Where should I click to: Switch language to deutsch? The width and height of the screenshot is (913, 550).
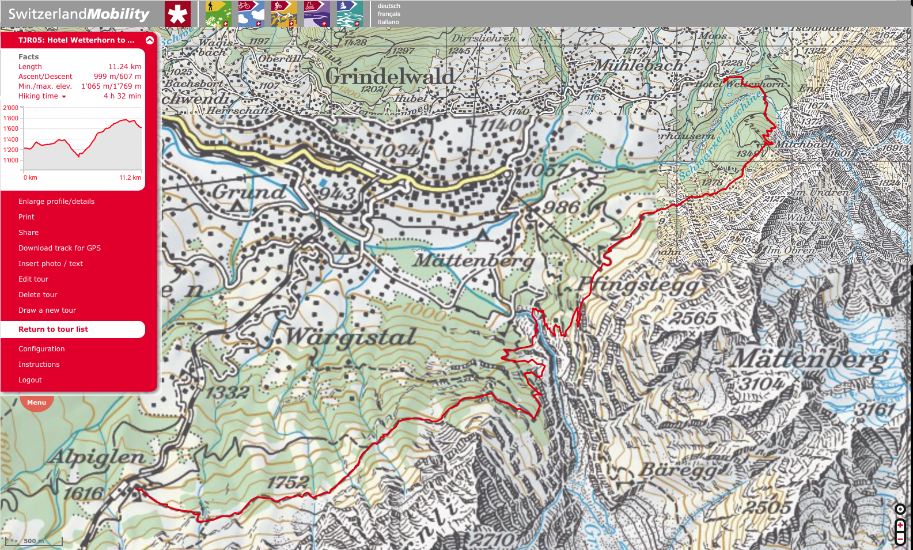point(389,6)
